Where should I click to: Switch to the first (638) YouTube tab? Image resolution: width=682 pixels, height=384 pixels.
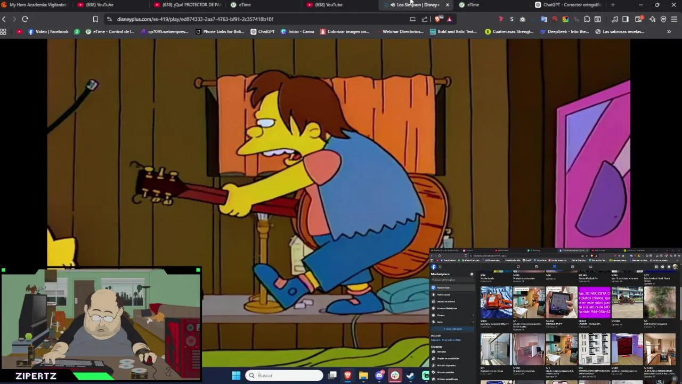pos(112,5)
